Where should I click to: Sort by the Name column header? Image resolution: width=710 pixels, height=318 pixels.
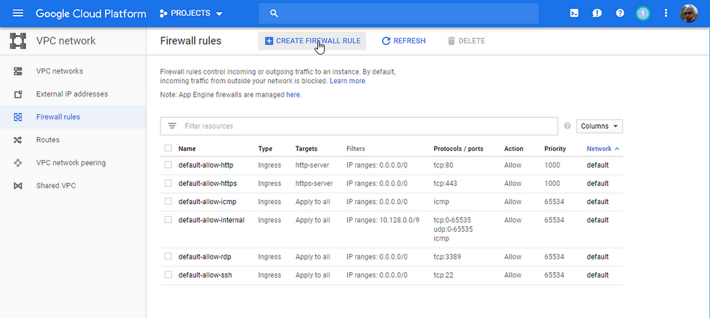[x=187, y=149]
